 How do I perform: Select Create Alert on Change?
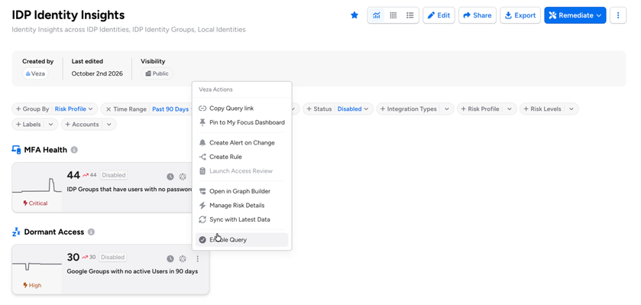pos(242,143)
